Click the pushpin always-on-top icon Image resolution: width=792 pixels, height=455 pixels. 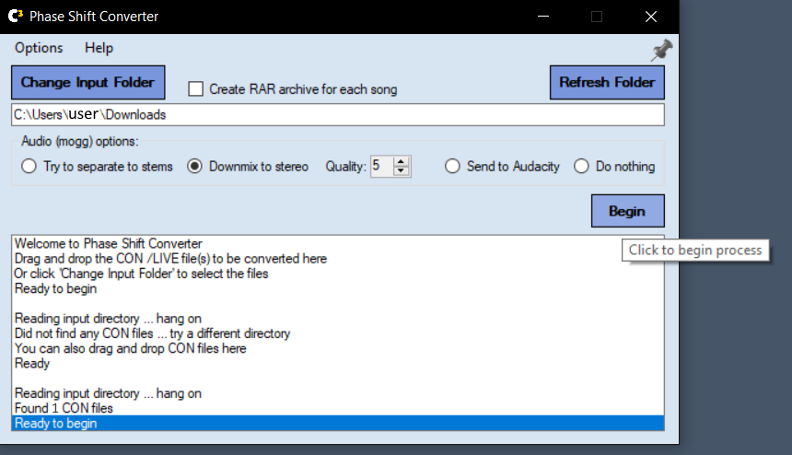661,50
